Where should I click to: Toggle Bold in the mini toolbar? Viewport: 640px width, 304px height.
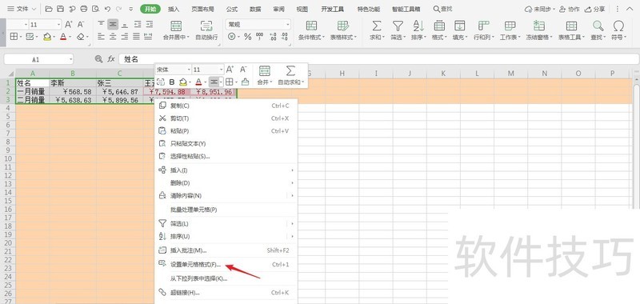(172, 82)
